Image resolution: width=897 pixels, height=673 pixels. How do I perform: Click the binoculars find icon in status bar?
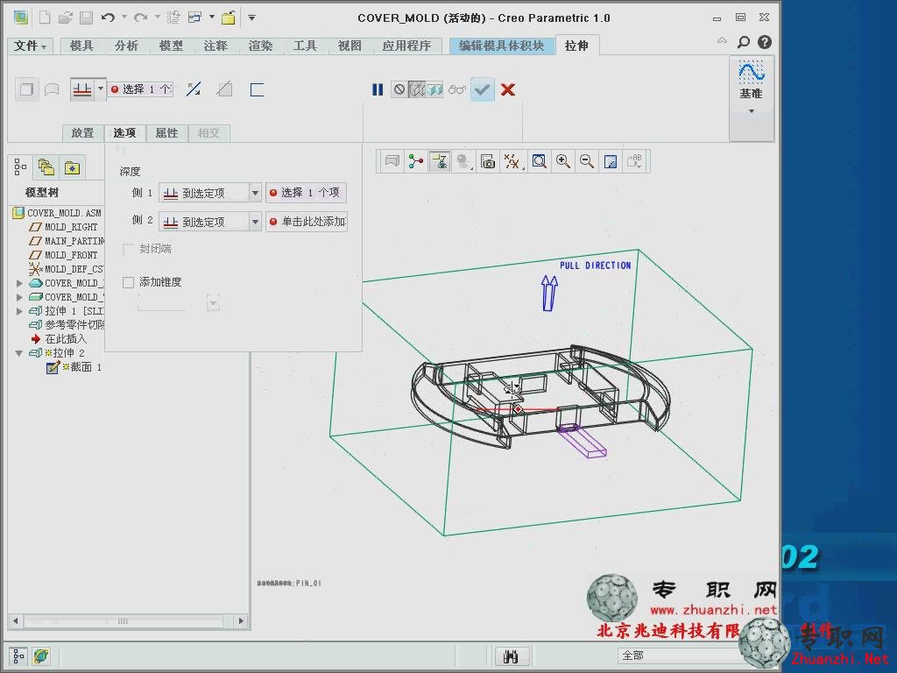tap(511, 655)
